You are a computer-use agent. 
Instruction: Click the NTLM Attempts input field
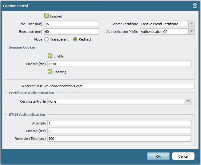click(x=119, y=123)
